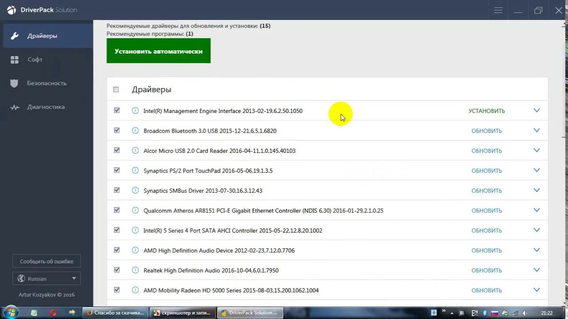This screenshot has width=568, height=319.
Task: Click network signal icon in system tray
Action: click(x=515, y=313)
